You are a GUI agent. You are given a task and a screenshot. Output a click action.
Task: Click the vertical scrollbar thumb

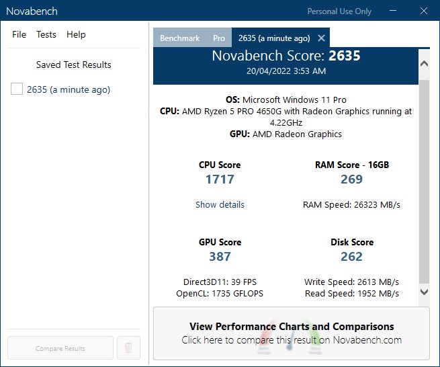(x=424, y=181)
